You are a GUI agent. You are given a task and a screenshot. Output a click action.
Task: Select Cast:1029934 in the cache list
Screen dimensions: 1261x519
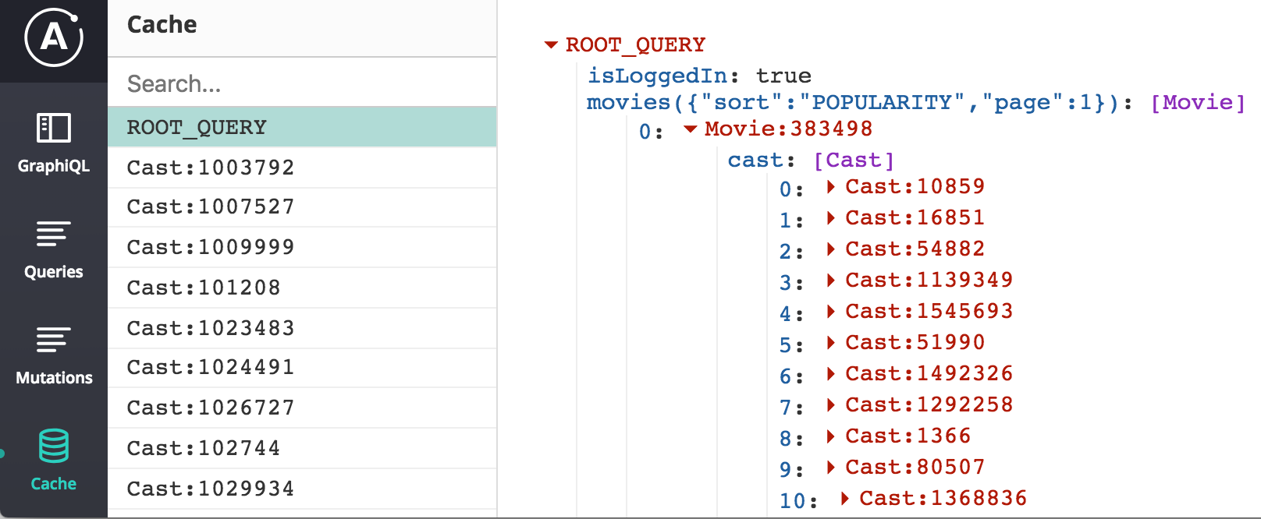(302, 489)
